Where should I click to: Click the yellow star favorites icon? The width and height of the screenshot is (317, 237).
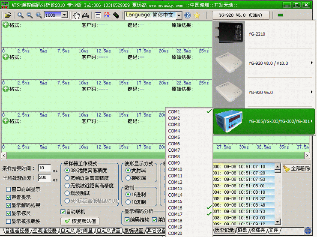[197, 15]
